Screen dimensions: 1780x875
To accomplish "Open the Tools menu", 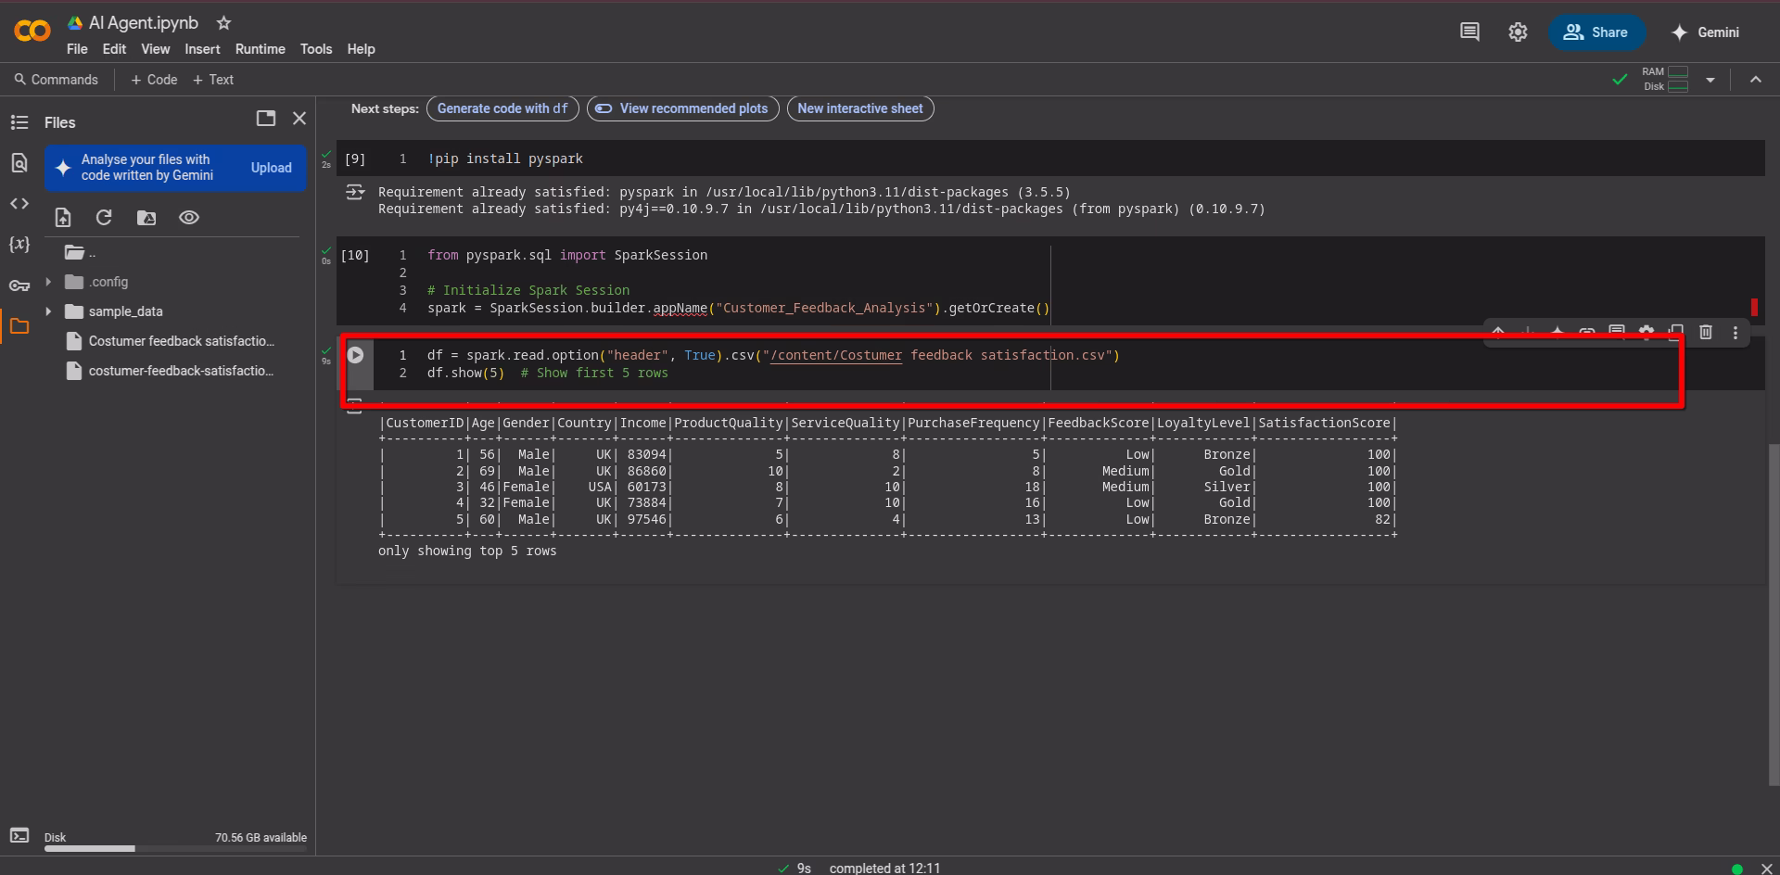I will pyautogui.click(x=315, y=49).
